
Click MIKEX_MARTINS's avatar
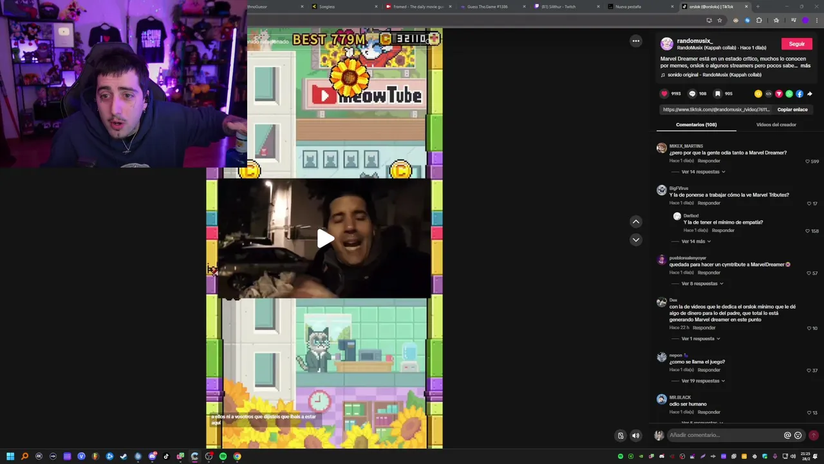click(x=661, y=148)
